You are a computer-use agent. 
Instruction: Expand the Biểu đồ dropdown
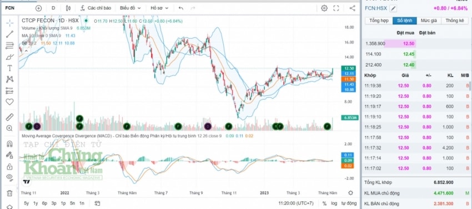[x=130, y=8]
